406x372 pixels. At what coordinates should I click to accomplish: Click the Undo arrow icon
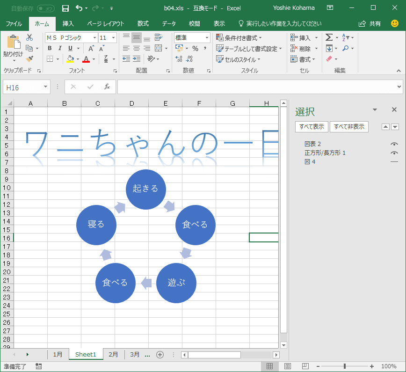pos(79,8)
